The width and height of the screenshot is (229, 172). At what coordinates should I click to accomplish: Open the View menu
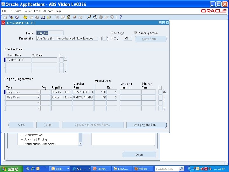coord(18,11)
